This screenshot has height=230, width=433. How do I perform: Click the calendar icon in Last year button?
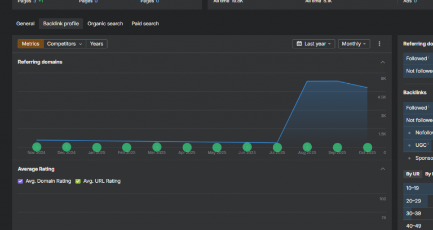(299, 44)
